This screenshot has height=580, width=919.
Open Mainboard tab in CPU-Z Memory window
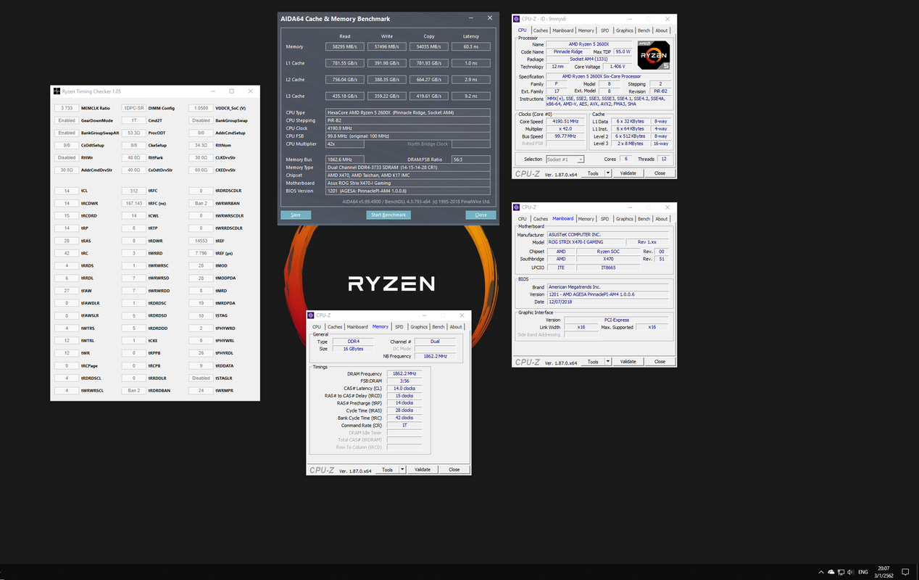[357, 327]
